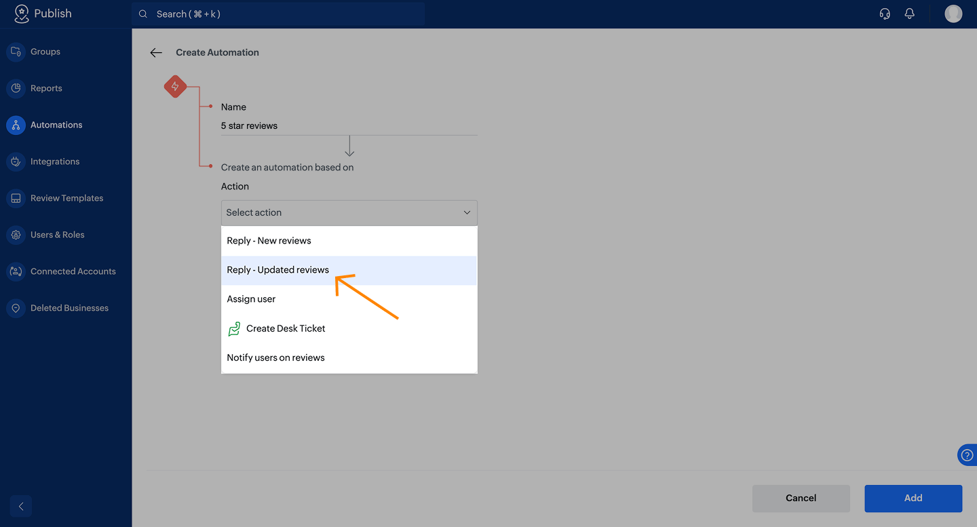Open notifications bell icon
Image resolution: width=977 pixels, height=527 pixels.
pos(910,14)
